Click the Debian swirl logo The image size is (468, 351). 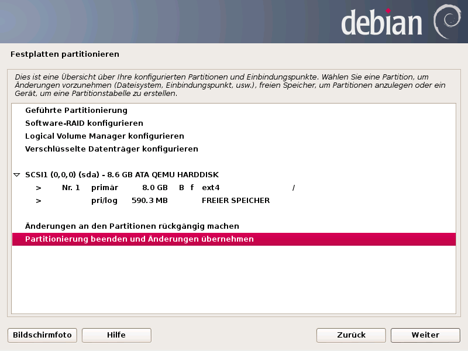446,22
